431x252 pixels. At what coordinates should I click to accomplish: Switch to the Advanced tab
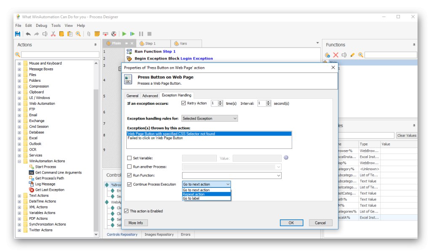150,96
